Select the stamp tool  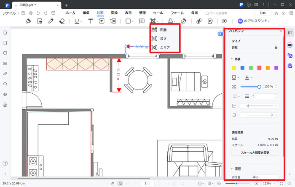(169, 21)
